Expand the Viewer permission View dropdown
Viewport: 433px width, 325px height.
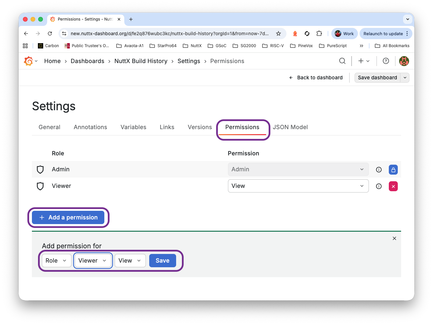(x=298, y=186)
